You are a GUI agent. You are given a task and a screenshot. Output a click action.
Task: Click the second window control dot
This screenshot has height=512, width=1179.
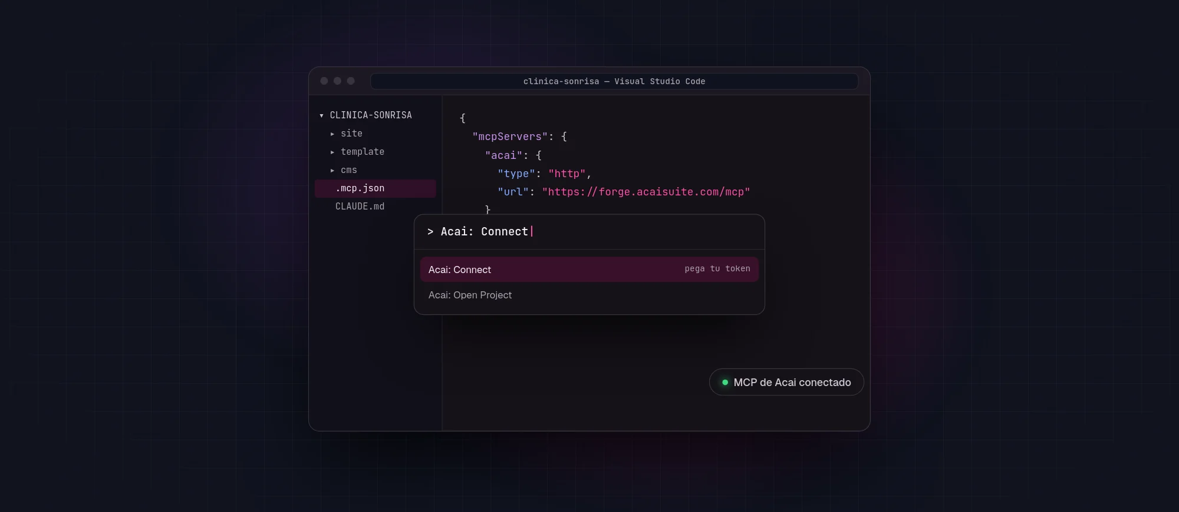[x=337, y=81]
